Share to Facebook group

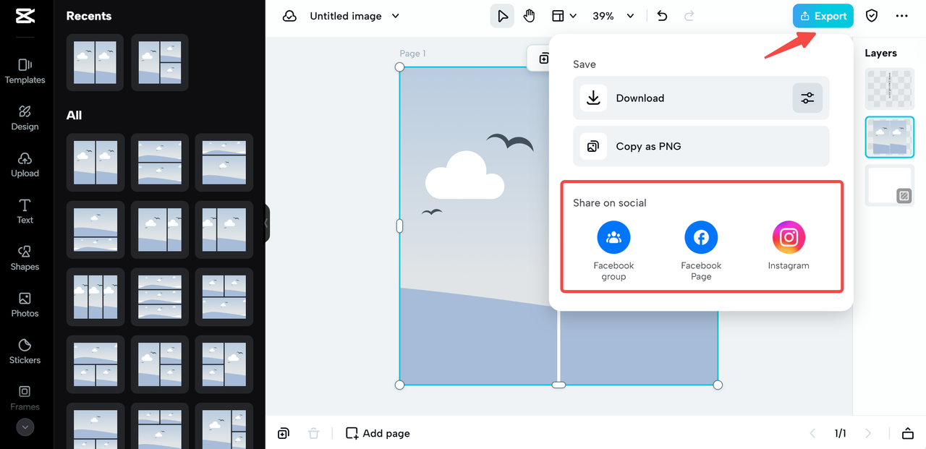613,251
